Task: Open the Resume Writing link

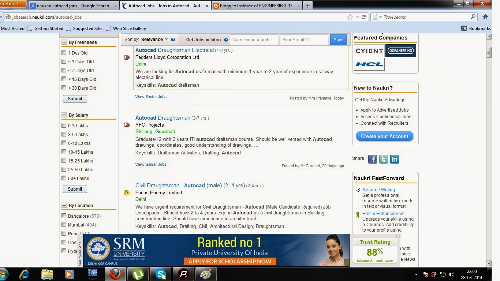Action: [x=378, y=190]
